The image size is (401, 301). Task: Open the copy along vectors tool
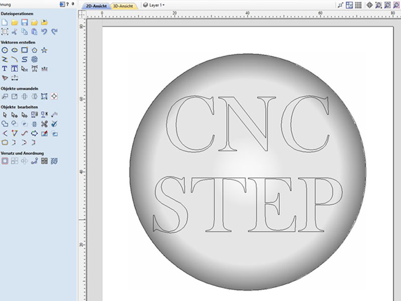pos(34,161)
